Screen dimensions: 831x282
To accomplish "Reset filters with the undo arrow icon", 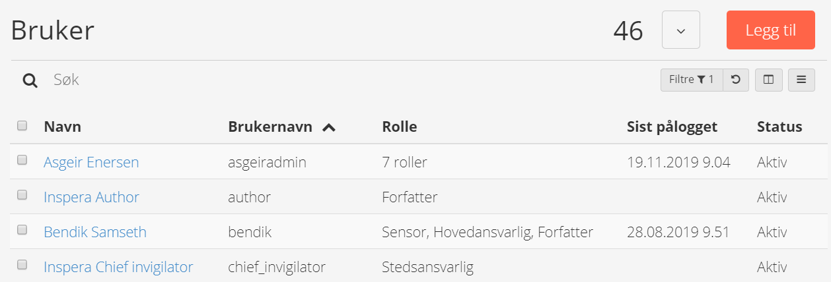I will click(x=735, y=80).
